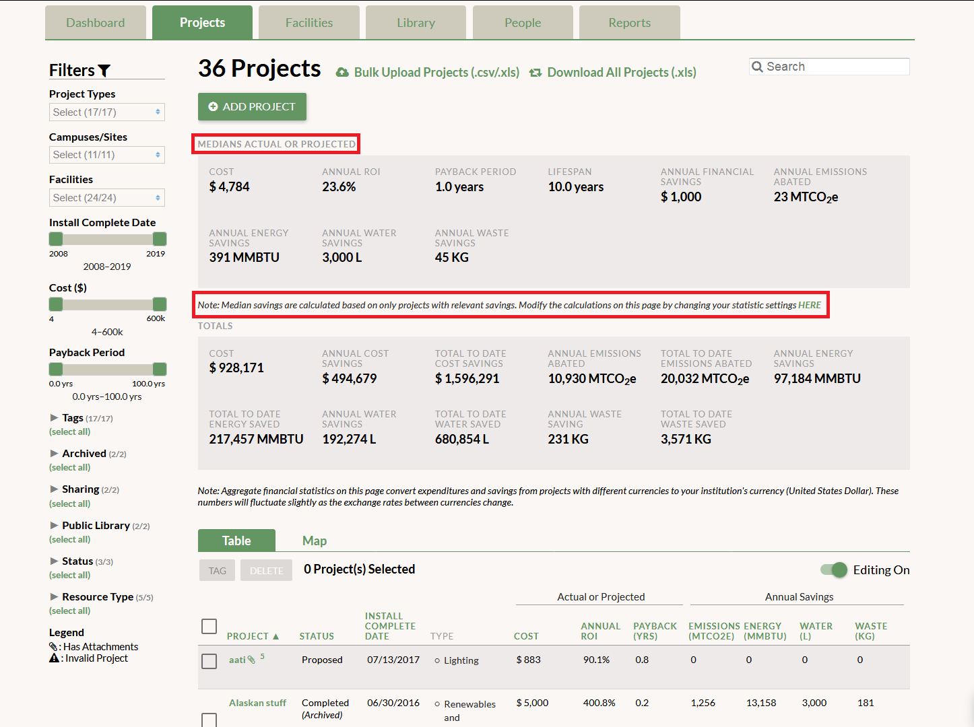The height and width of the screenshot is (727, 974).
Task: Click select all under Tags
Action: [69, 432]
